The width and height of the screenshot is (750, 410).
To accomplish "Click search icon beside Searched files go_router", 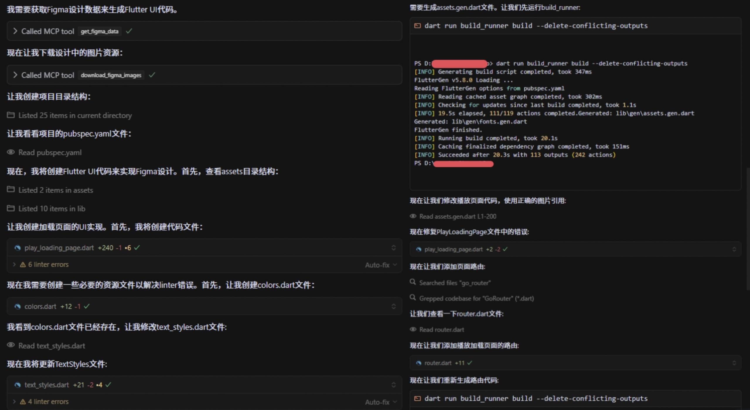I will 413,282.
